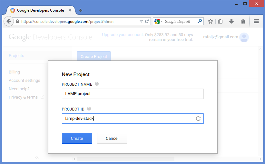The height and width of the screenshot is (164, 265).
Task: Click the padlock site security icon
Action: 17,22
